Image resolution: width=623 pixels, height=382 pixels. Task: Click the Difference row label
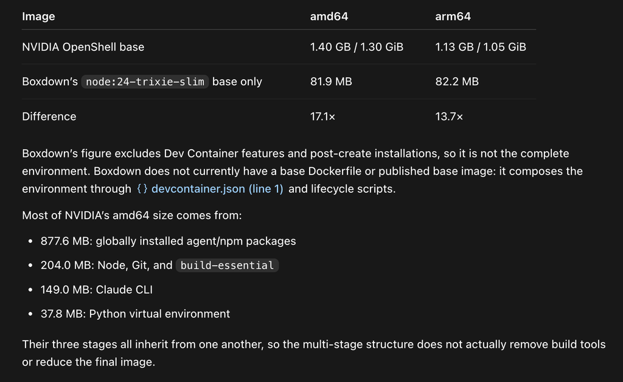point(49,116)
